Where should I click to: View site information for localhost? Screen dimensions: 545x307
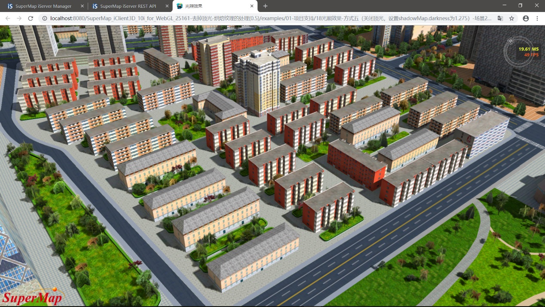pos(44,18)
